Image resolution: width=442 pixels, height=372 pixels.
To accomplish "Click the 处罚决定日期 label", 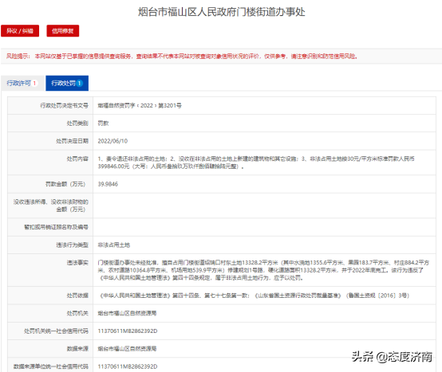I will [72, 141].
